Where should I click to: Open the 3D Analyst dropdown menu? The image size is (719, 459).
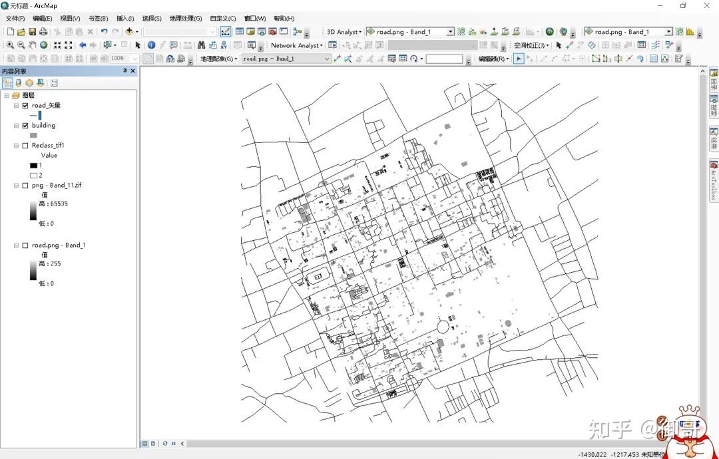point(344,32)
